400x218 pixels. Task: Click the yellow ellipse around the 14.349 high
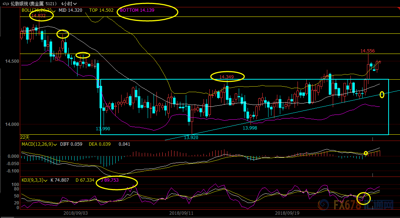[227, 76]
